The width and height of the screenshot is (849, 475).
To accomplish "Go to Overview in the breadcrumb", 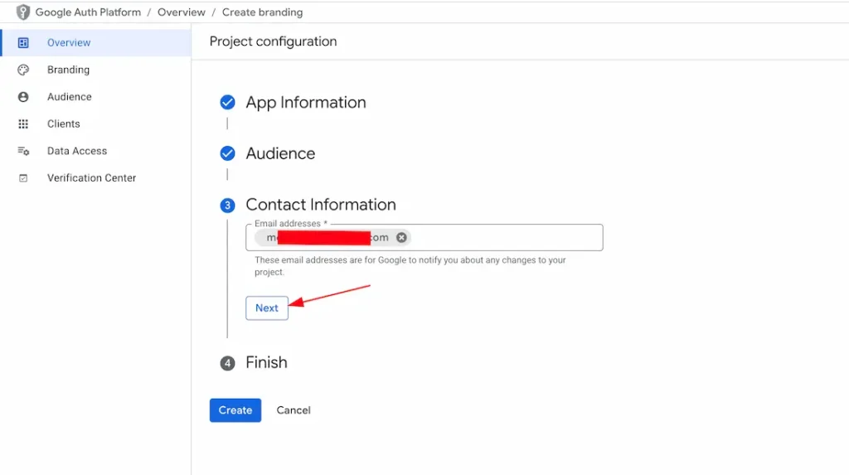I will point(182,12).
